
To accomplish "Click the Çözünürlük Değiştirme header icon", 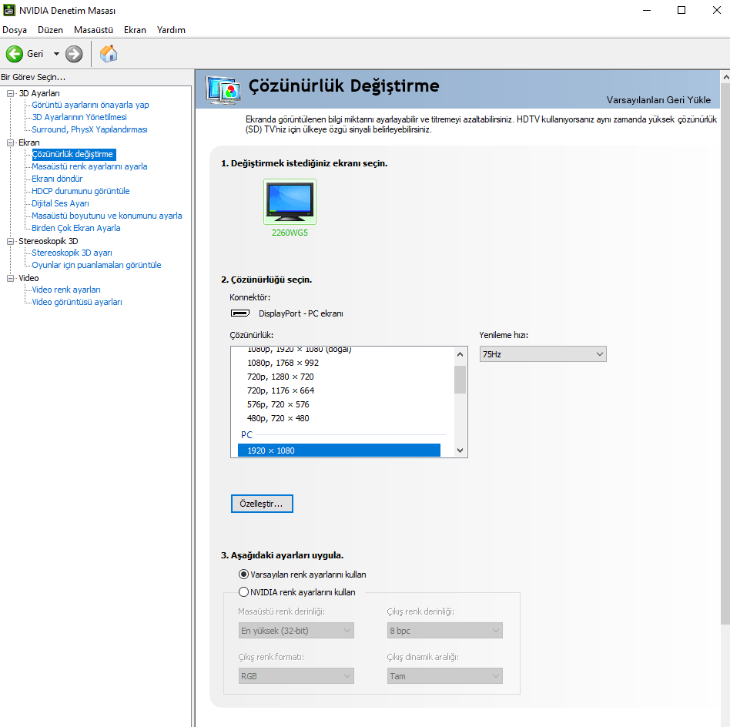I will pyautogui.click(x=223, y=89).
